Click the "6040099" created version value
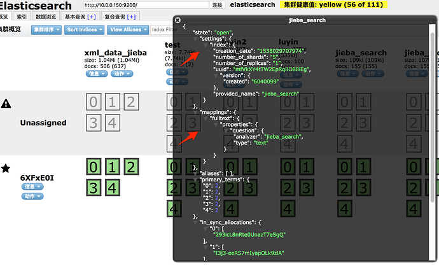Screen dimensions: 439x268 tap(265, 81)
